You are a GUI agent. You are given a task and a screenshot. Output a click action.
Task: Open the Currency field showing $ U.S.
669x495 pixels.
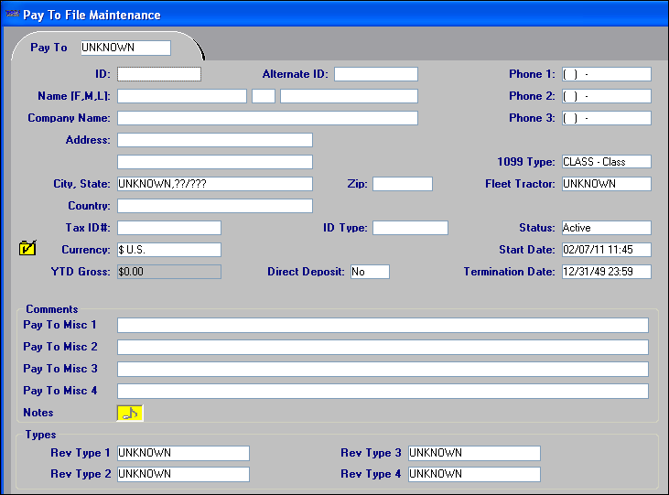click(x=168, y=250)
